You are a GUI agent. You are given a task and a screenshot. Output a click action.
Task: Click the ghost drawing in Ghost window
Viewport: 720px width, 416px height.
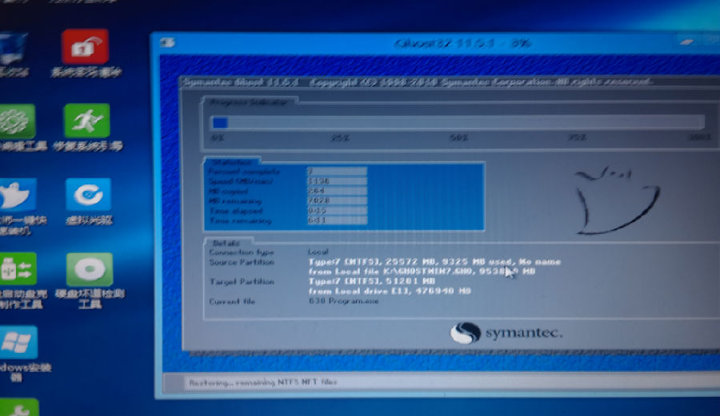coord(617,200)
